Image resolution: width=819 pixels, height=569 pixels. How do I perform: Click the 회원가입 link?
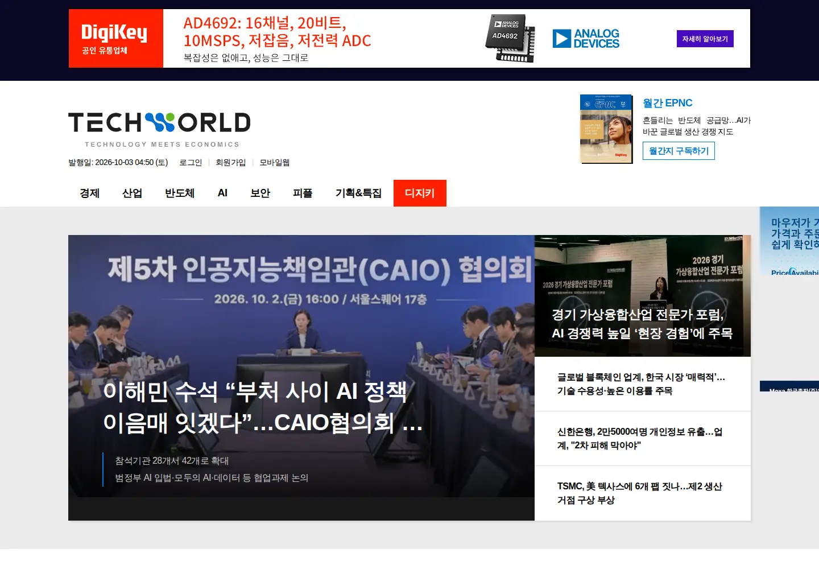tap(230, 162)
